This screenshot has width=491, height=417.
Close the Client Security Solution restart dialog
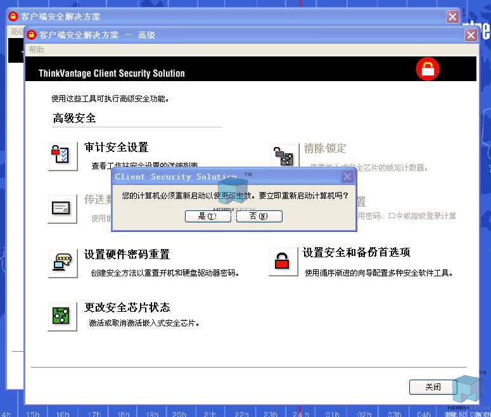[347, 177]
